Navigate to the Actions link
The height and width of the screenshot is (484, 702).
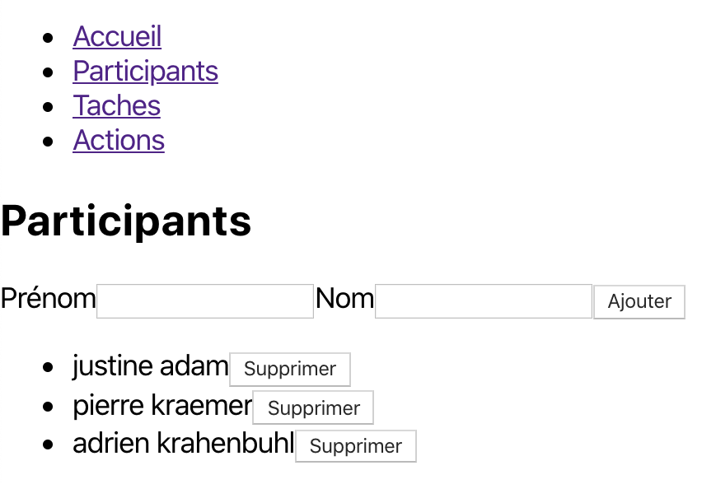point(119,141)
